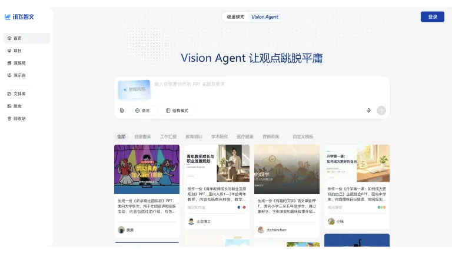The image size is (452, 254).
Task: Select the 学术研究 category tab
Action: click(x=220, y=136)
